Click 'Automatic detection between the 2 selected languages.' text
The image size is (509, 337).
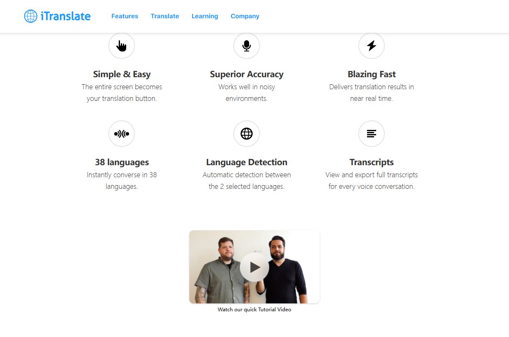(x=247, y=181)
